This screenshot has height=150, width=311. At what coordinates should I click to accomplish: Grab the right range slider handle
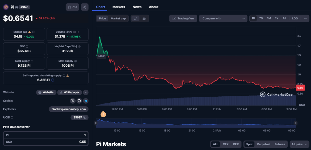tap(296, 123)
